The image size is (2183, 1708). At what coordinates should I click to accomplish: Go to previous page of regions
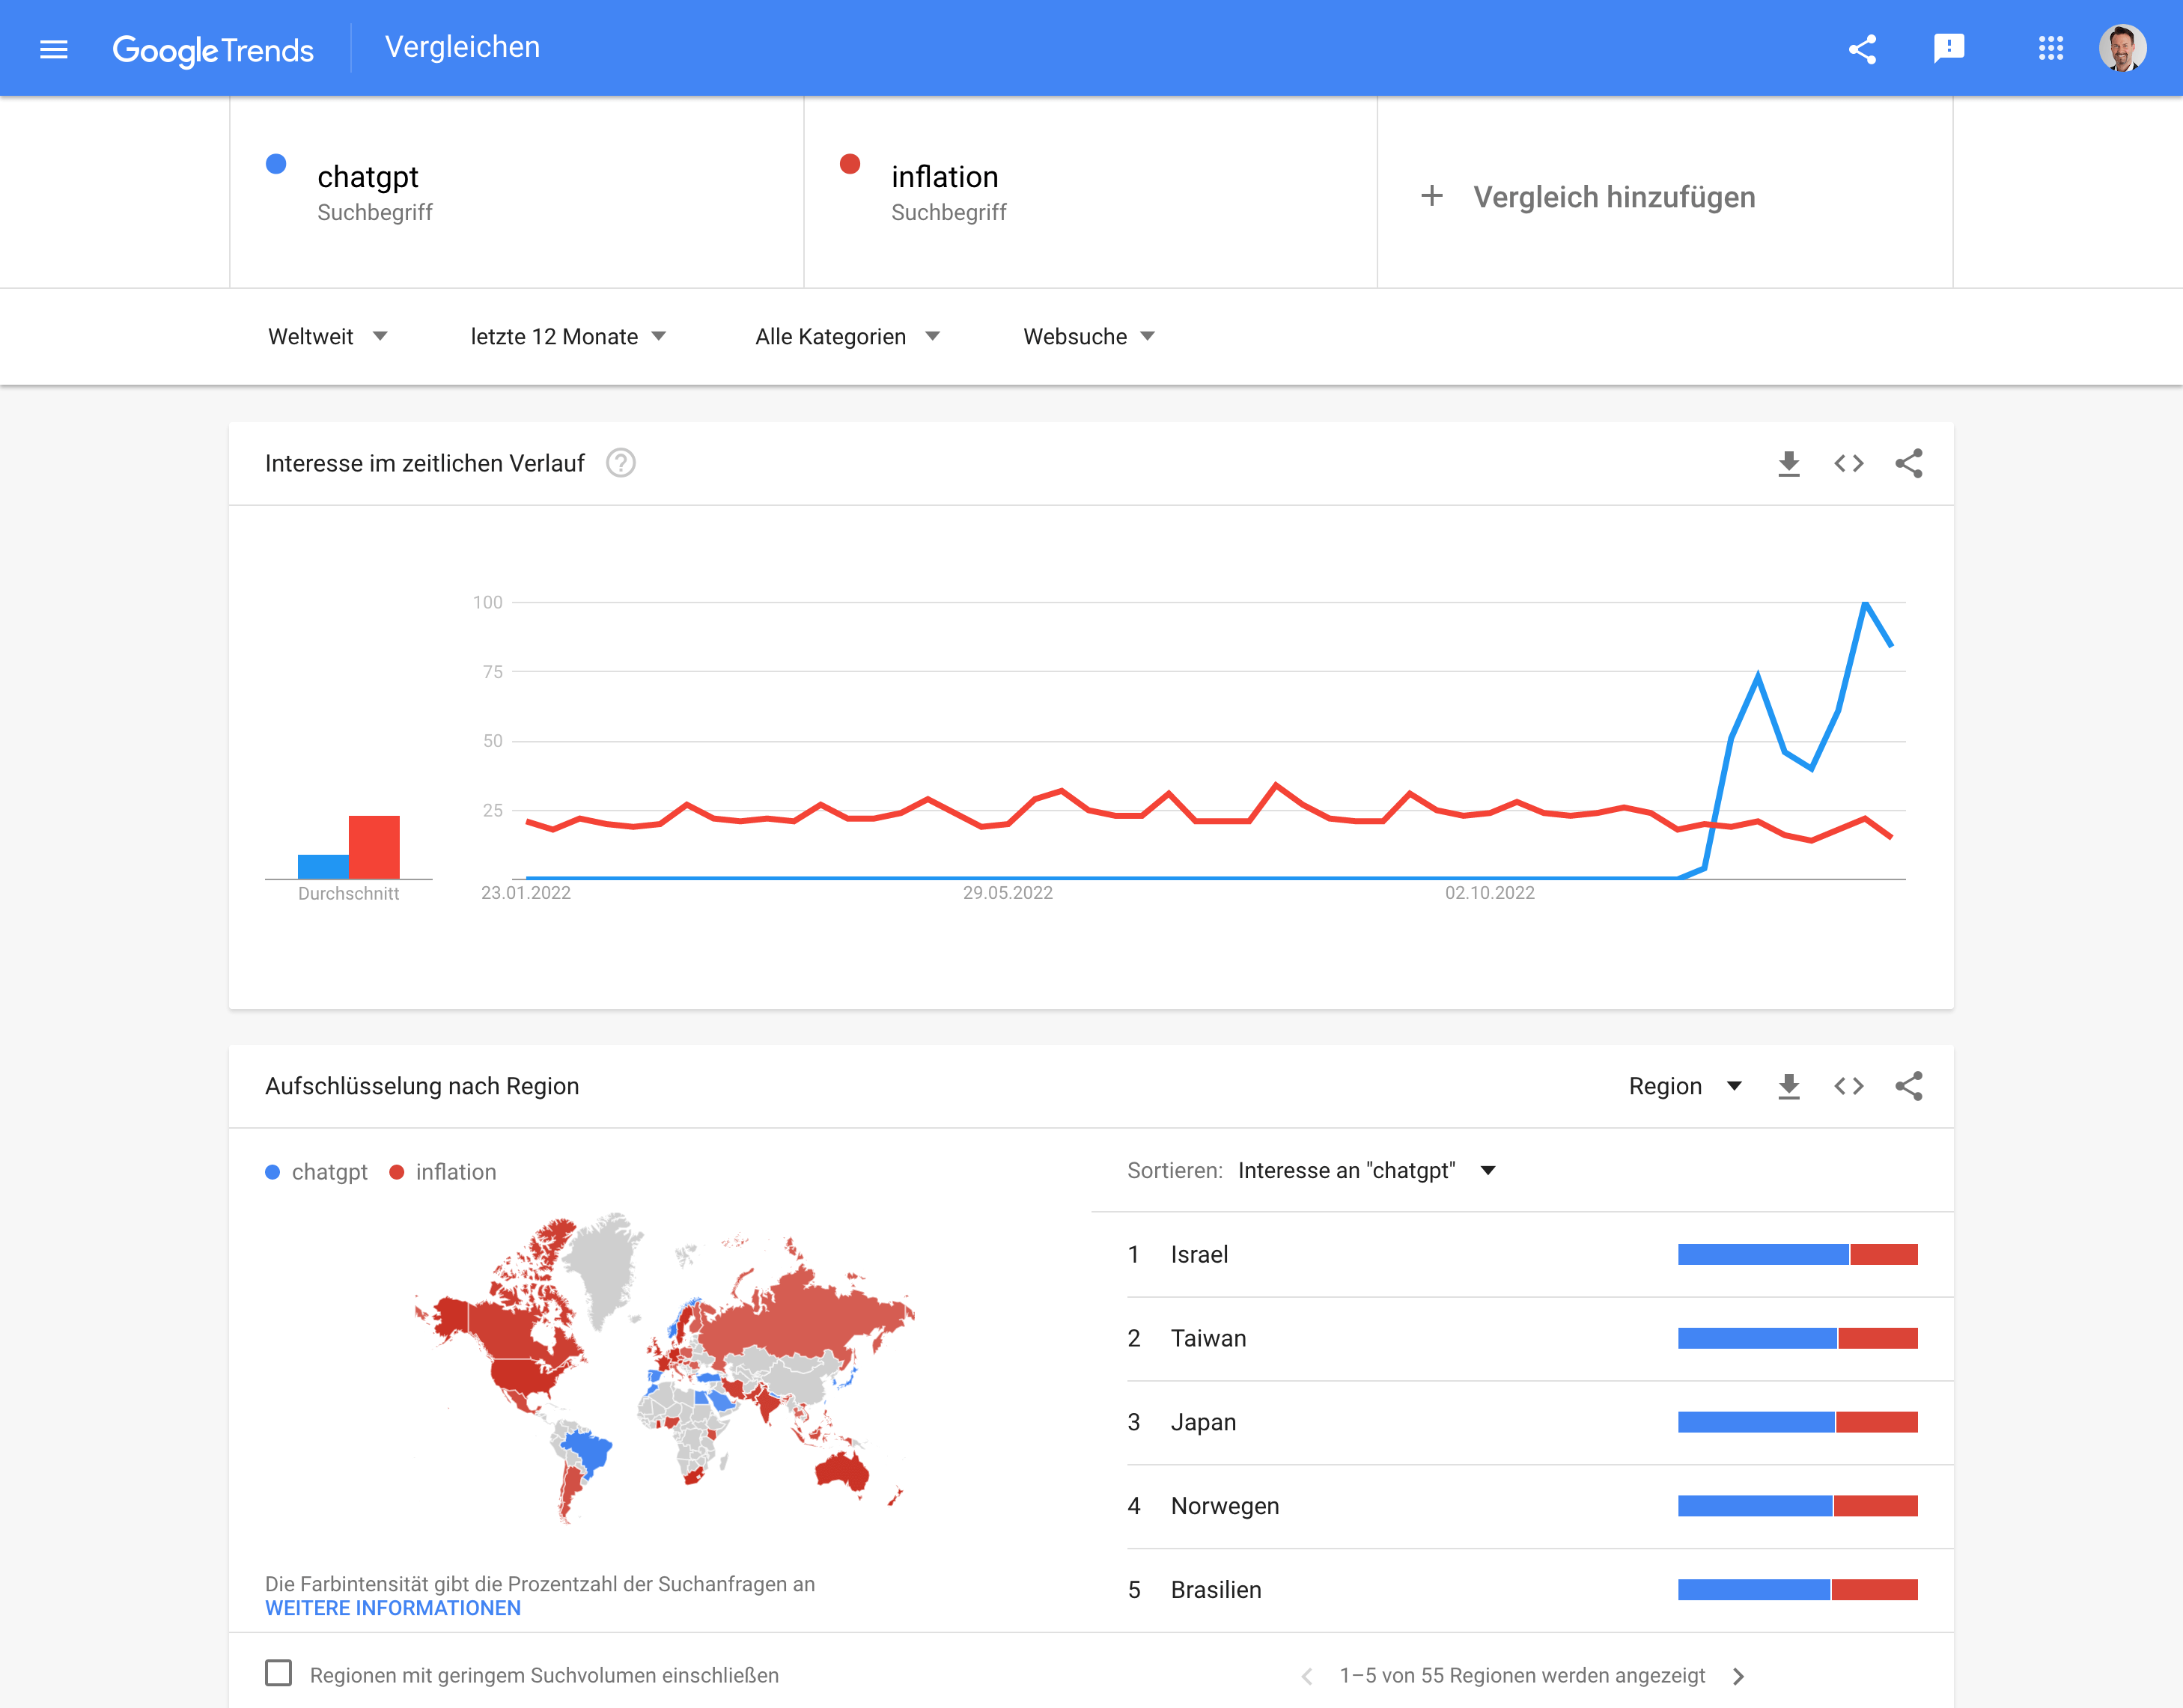tap(1306, 1676)
